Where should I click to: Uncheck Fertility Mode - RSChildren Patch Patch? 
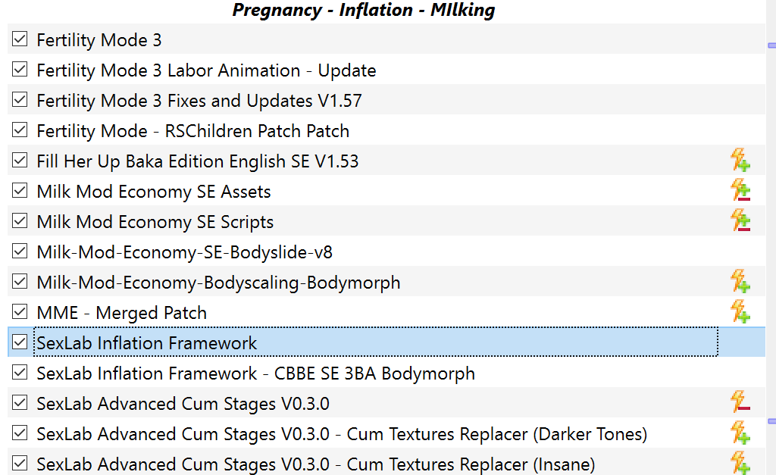click(20, 131)
